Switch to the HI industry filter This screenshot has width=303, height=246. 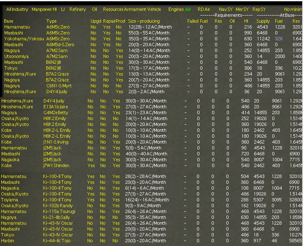(55, 9)
